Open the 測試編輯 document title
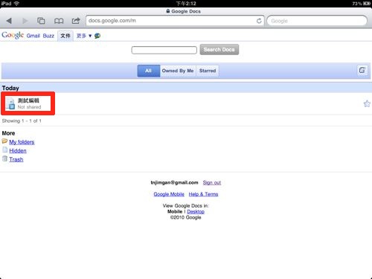This screenshot has height=279, width=372. coord(28,100)
